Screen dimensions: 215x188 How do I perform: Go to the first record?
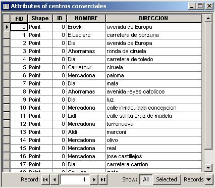coord(45,179)
